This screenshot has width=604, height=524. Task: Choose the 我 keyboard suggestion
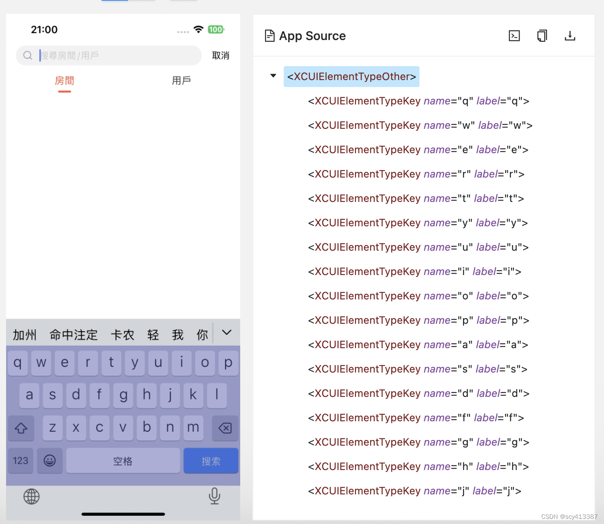(x=178, y=335)
